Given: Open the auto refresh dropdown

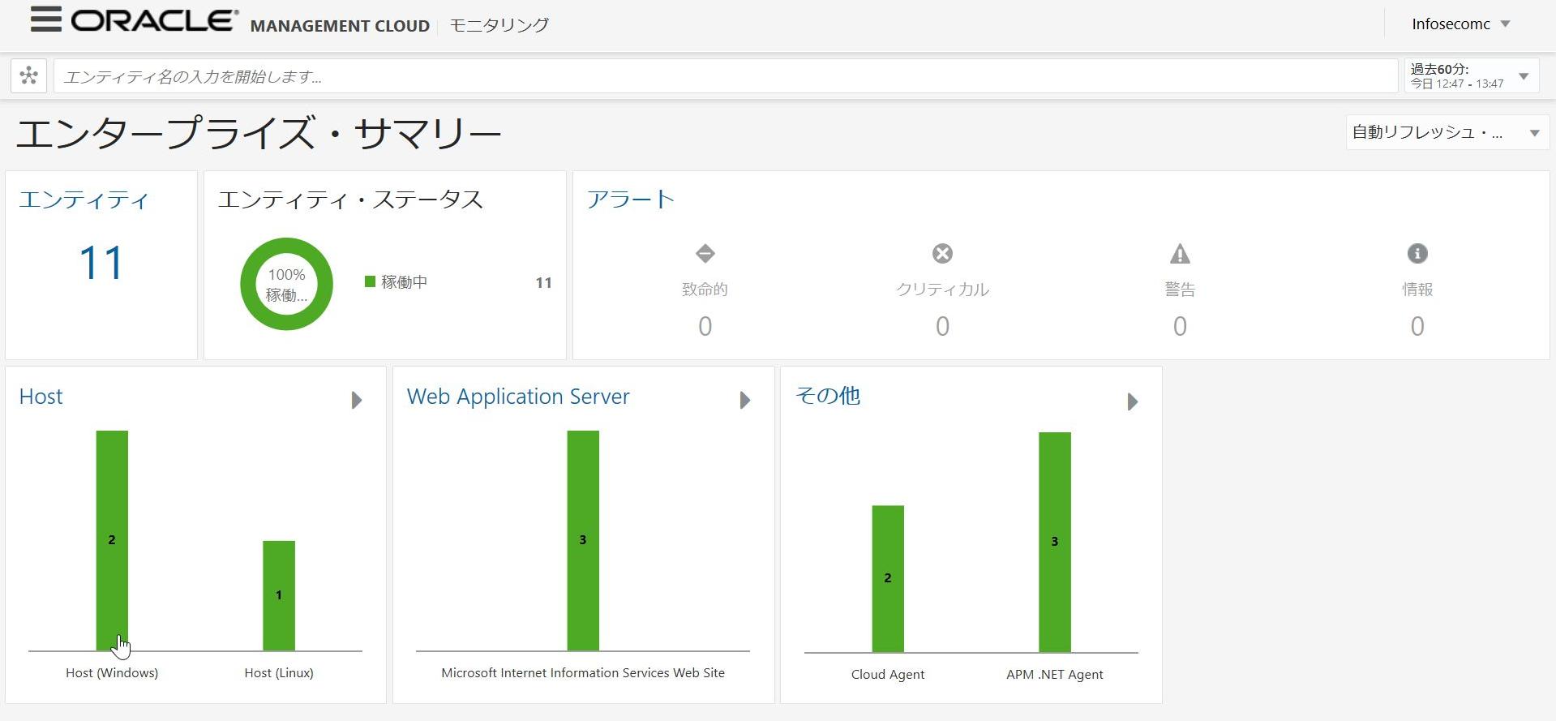Looking at the screenshot, I should pos(1447,133).
